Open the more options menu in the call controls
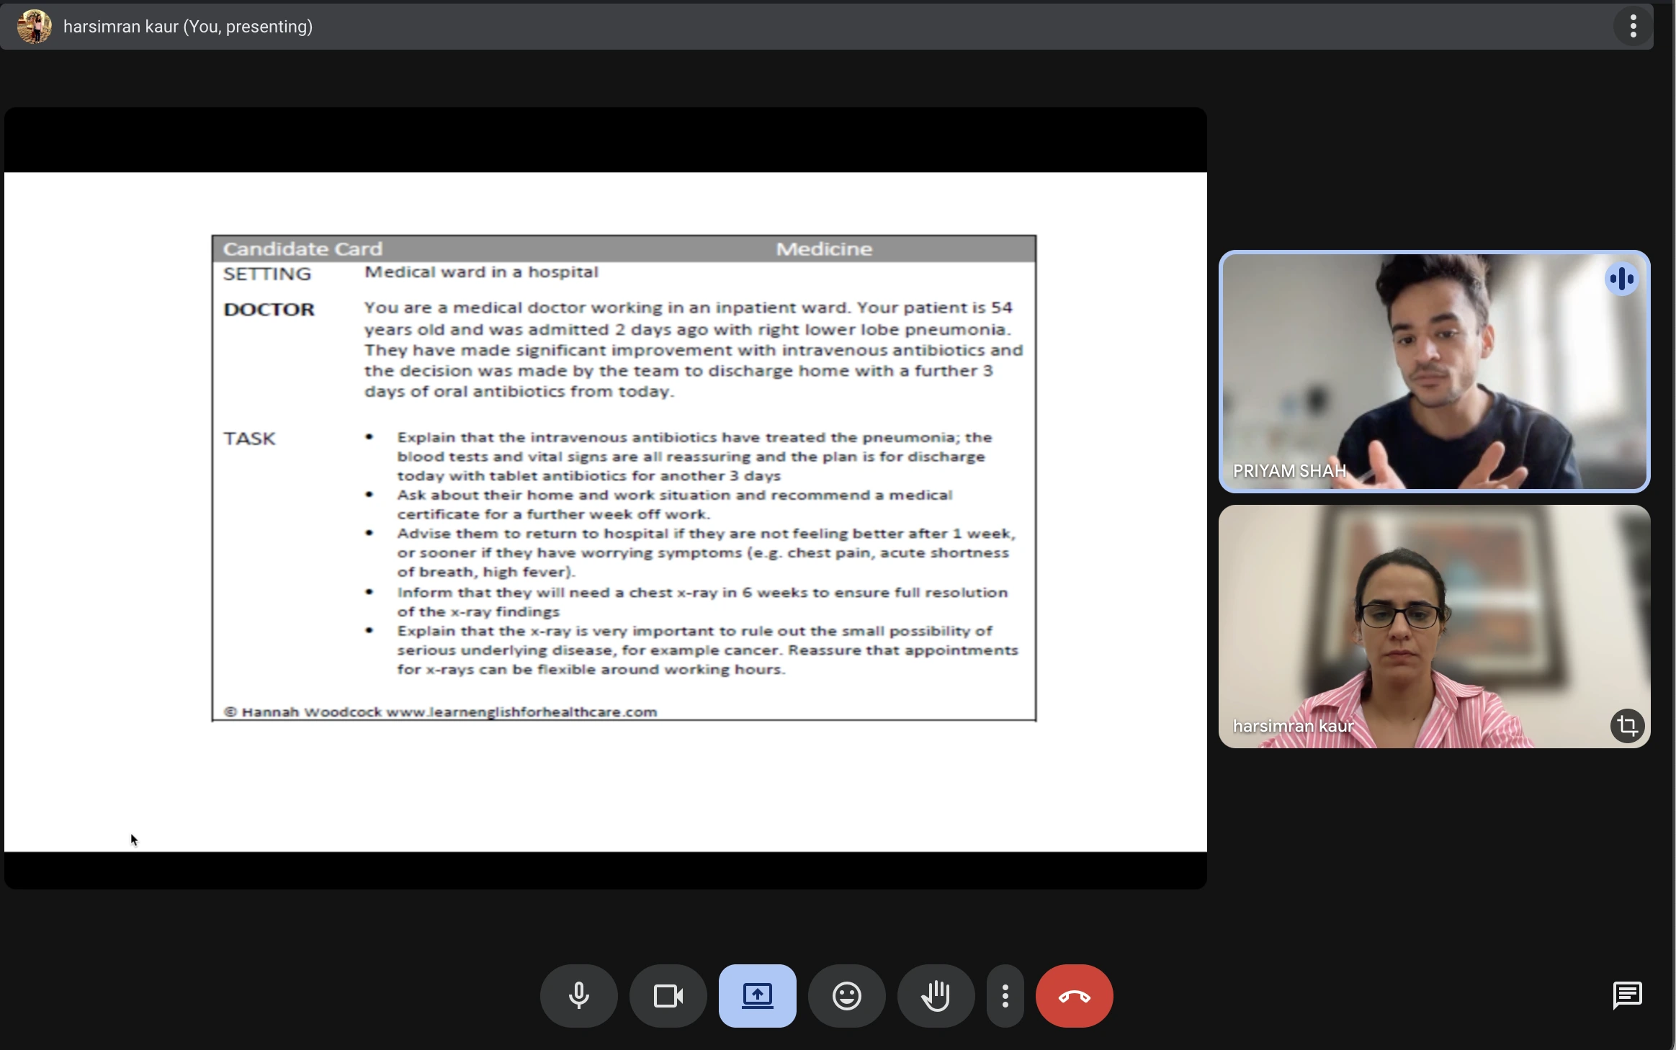The width and height of the screenshot is (1676, 1050). click(1004, 996)
